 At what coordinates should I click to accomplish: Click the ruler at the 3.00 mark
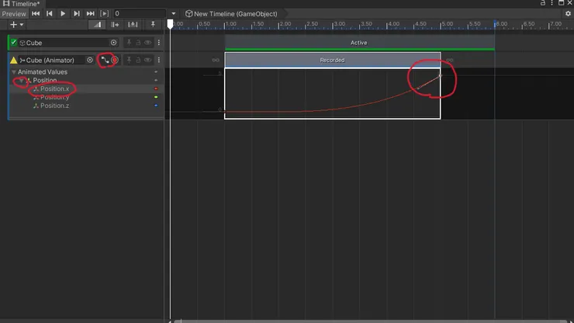(x=333, y=25)
